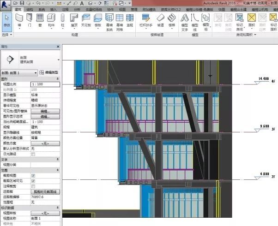Collapse the 图形 properties section

58,79
